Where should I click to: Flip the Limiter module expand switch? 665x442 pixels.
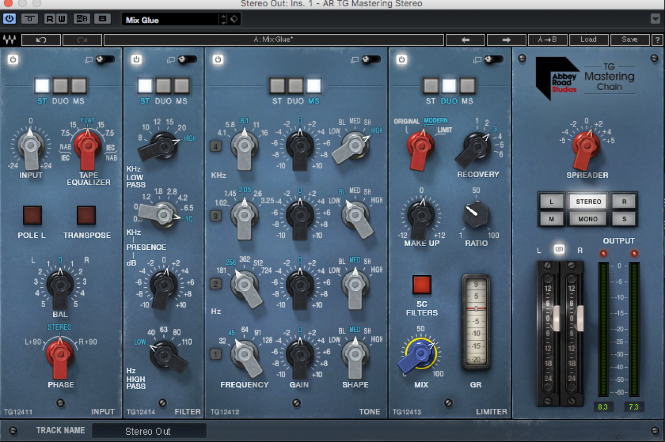pos(494,60)
